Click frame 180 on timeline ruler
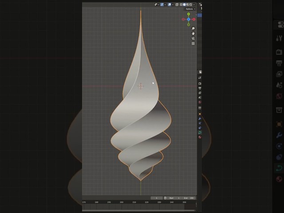Viewport: 284px width, 213px height. (x=97, y=202)
